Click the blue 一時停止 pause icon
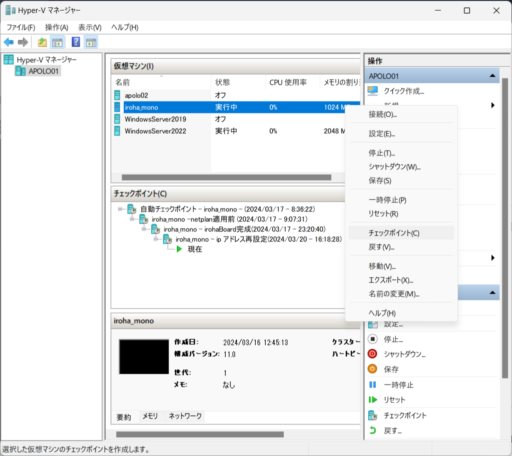The height and width of the screenshot is (456, 512). [x=372, y=384]
